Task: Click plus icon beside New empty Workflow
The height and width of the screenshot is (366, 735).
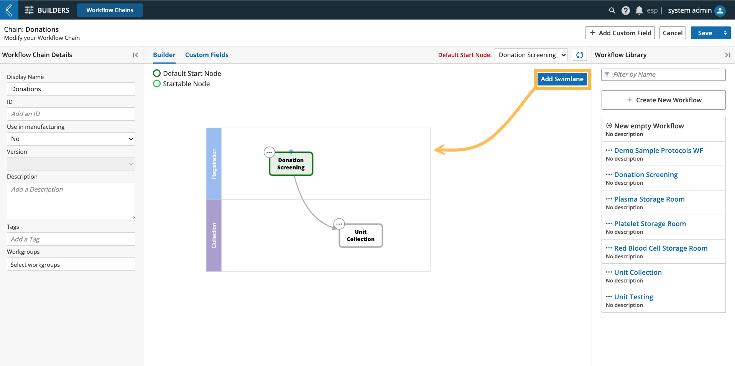Action: click(x=609, y=125)
